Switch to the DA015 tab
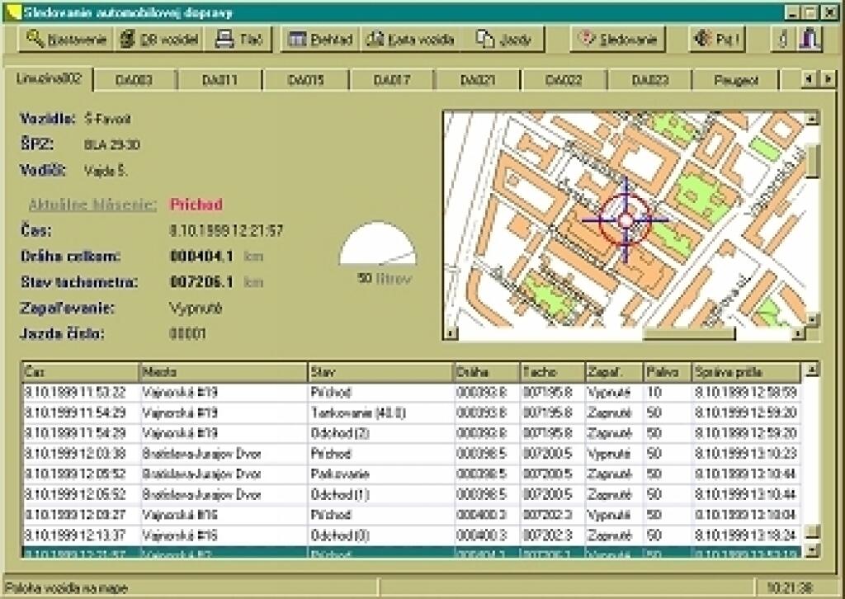This screenshot has width=845, height=599. pyautogui.click(x=305, y=80)
